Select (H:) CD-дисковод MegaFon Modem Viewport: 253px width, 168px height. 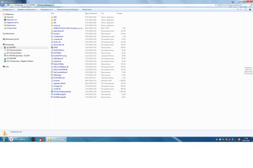point(20,61)
